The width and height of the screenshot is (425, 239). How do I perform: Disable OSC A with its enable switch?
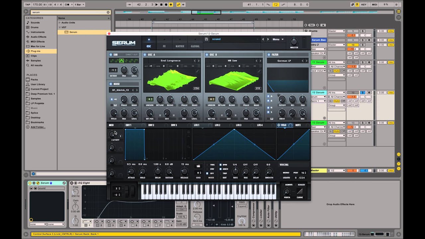click(145, 54)
